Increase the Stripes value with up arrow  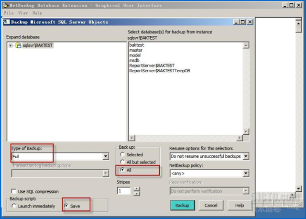coord(137,189)
